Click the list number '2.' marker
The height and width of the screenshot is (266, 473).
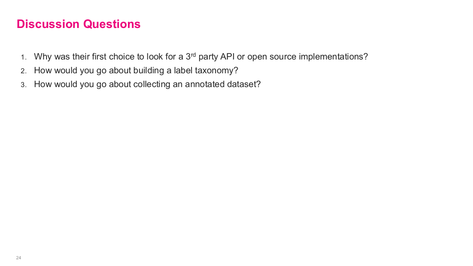[x=24, y=71]
